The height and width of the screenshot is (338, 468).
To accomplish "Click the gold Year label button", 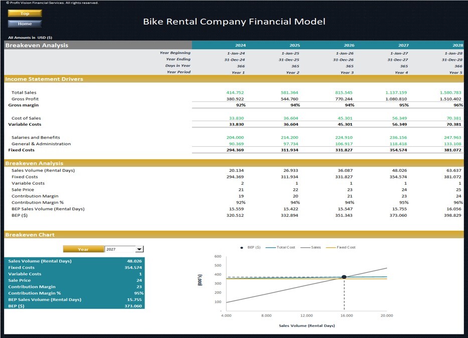I will click(x=84, y=249).
